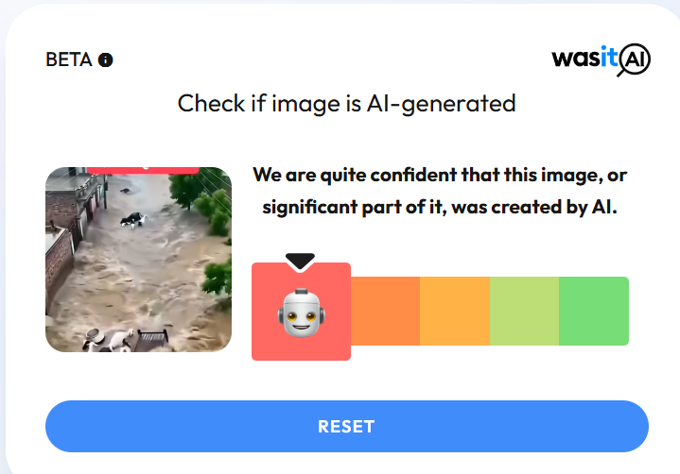Click the 'wasit' wordmark in logo
This screenshot has height=474, width=680.
click(584, 58)
